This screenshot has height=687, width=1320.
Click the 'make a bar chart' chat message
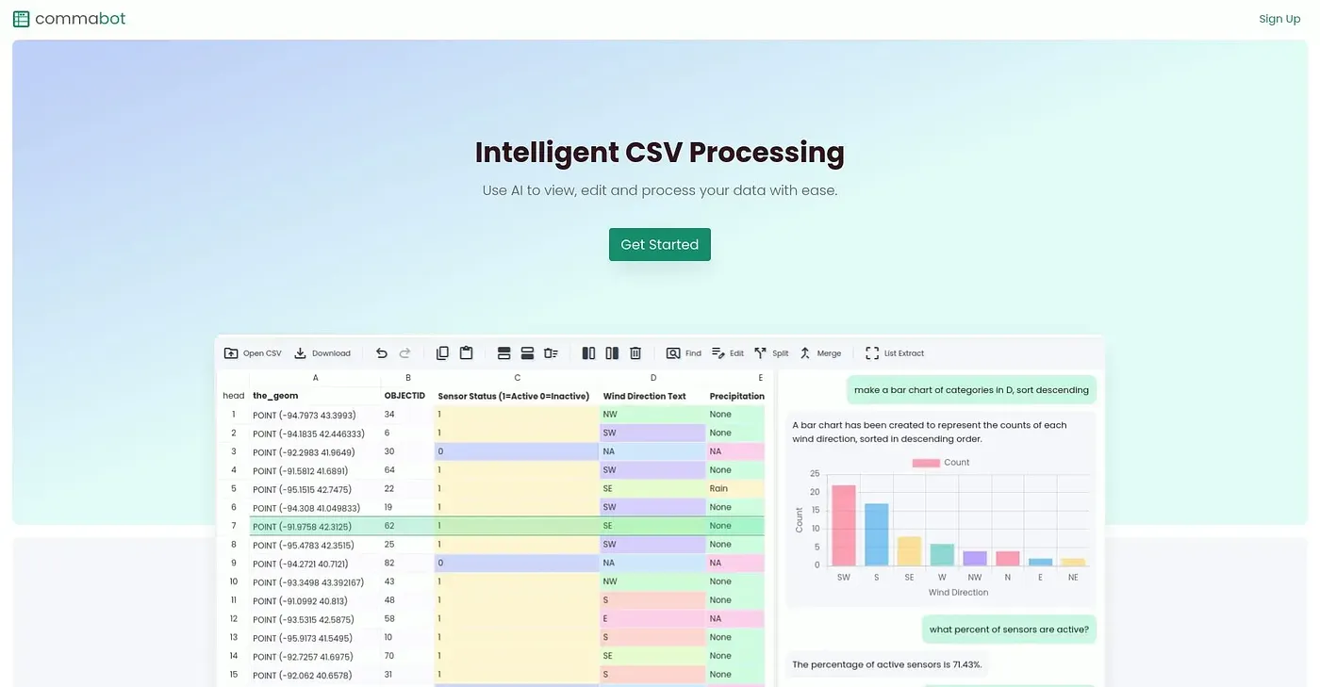(971, 389)
